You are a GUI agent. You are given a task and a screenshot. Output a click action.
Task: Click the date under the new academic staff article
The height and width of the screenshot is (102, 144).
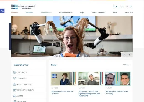109,88
